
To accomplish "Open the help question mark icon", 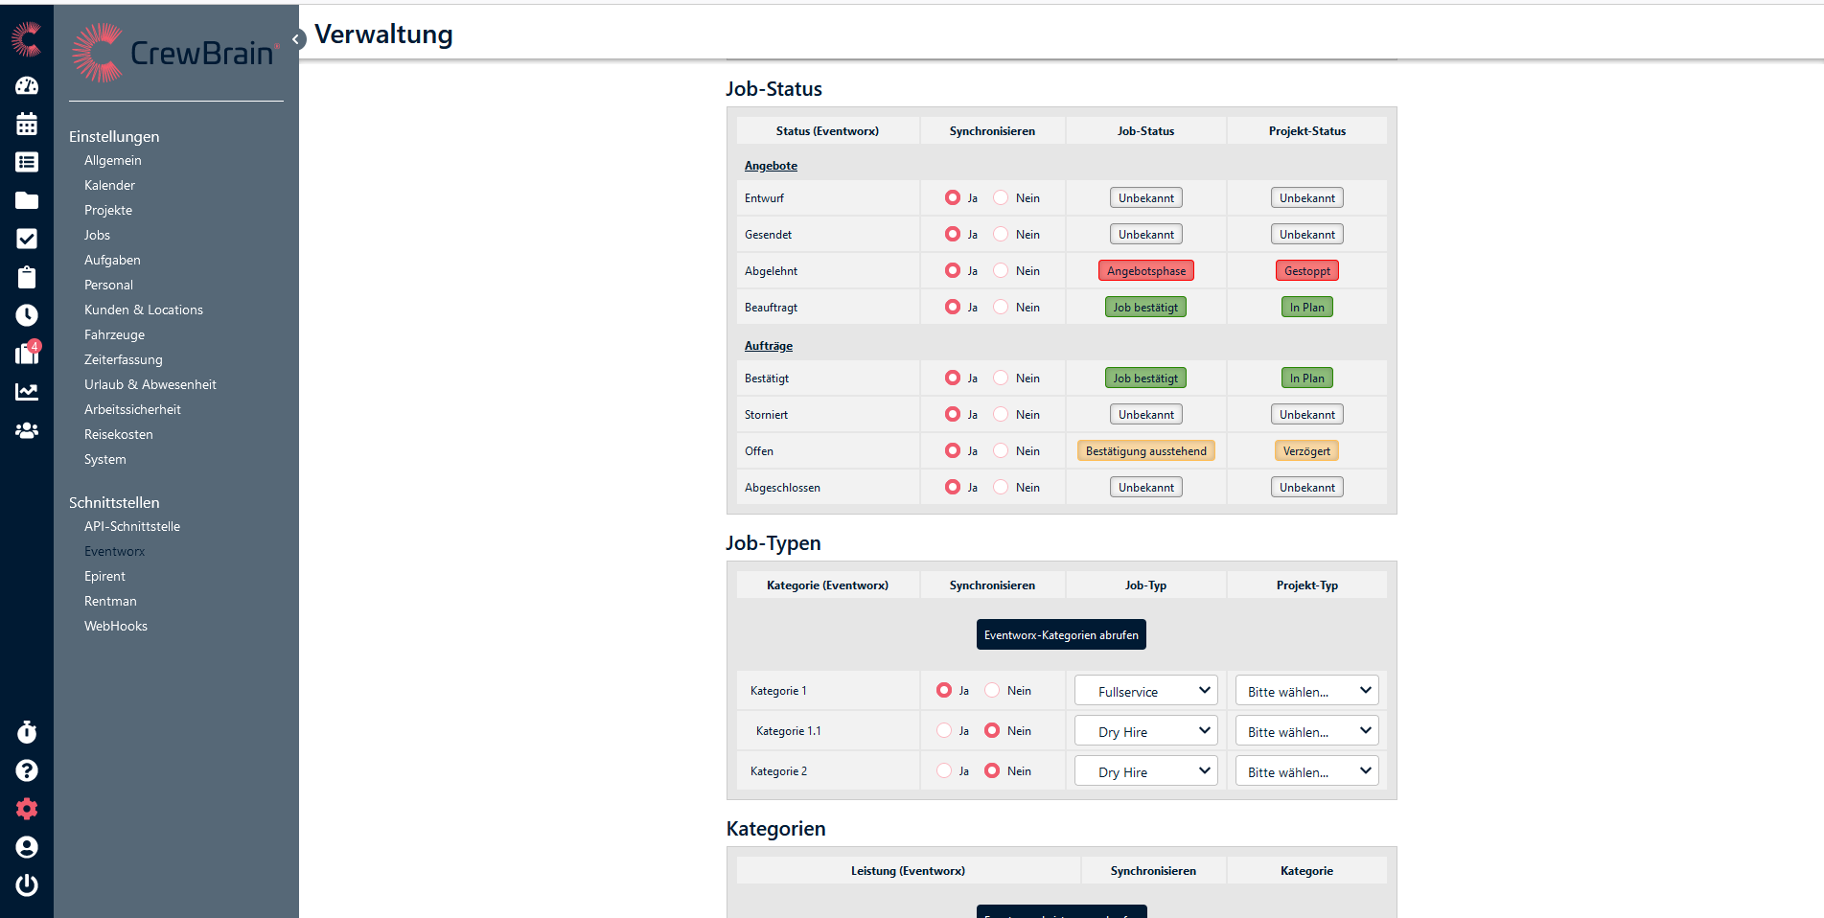I will pos(27,770).
